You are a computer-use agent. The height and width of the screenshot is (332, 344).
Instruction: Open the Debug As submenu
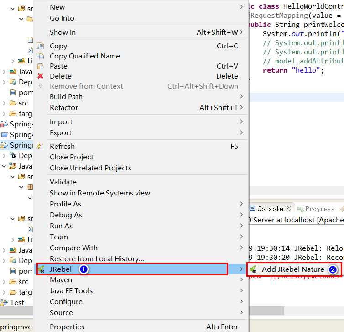[x=141, y=215]
